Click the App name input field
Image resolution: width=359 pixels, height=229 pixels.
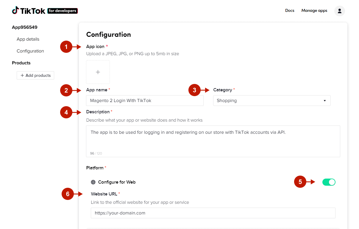145,101
